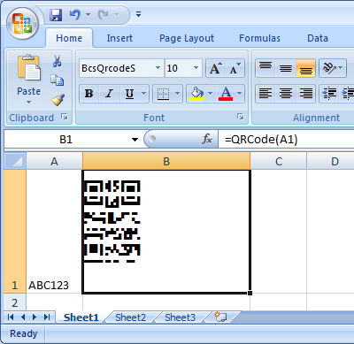
Task: Copy the selection with the Copy icon
Action: [x=58, y=80]
